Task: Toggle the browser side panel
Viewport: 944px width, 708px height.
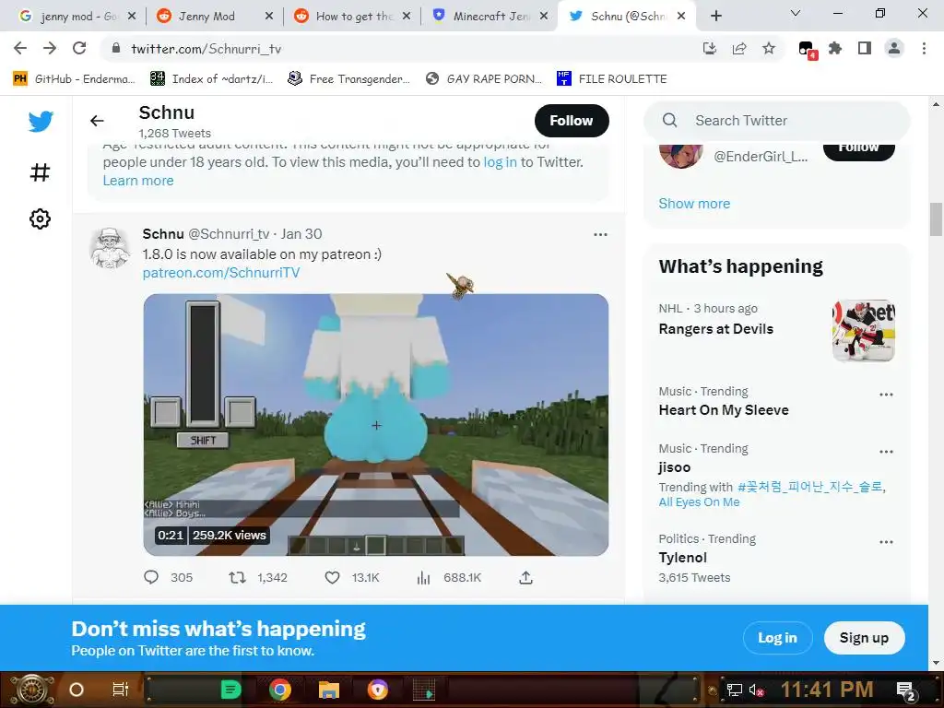Action: 865,48
